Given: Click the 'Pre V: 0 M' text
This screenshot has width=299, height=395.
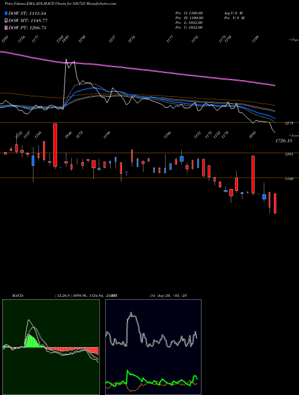Looking at the screenshot, I should (x=234, y=18).
